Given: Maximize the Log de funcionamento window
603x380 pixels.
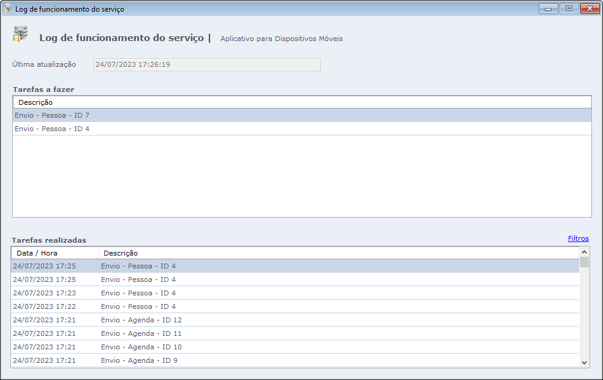Looking at the screenshot, I should point(569,9).
